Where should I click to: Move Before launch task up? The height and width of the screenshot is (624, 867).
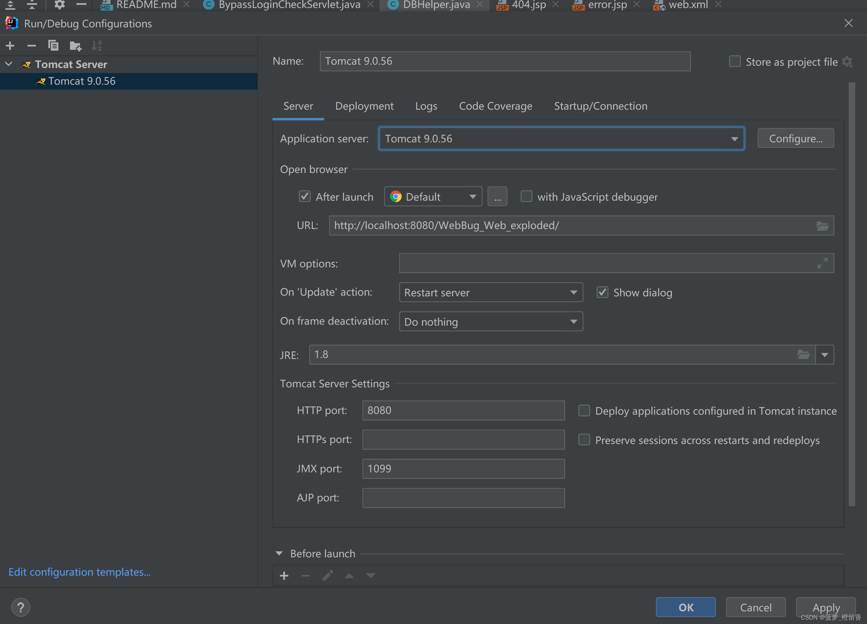[349, 575]
